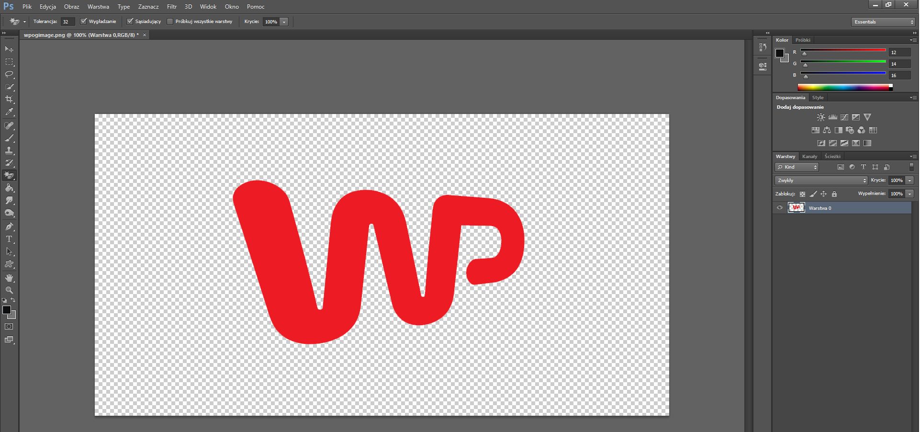
Task: Add a Photo Filter adjustment
Action: (850, 130)
